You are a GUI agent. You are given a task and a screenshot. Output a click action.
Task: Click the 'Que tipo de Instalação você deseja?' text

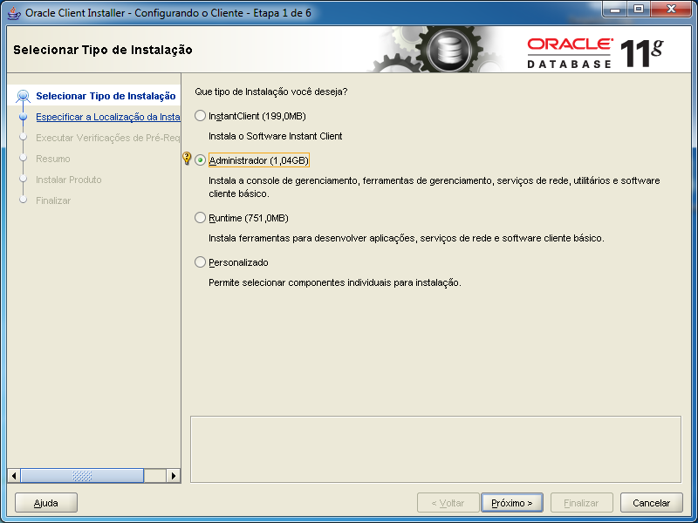pyautogui.click(x=271, y=92)
